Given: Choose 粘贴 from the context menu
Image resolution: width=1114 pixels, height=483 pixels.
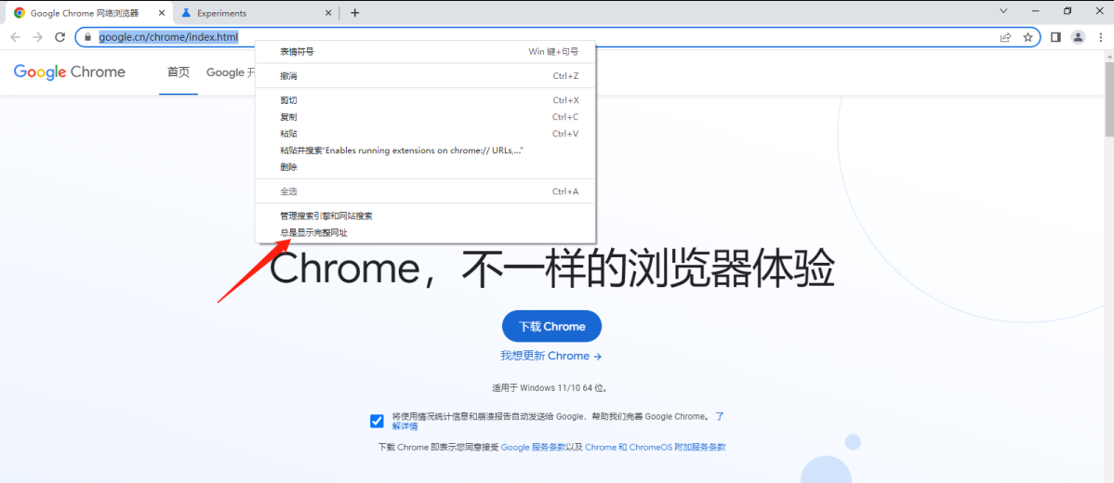Looking at the screenshot, I should 426,134.
